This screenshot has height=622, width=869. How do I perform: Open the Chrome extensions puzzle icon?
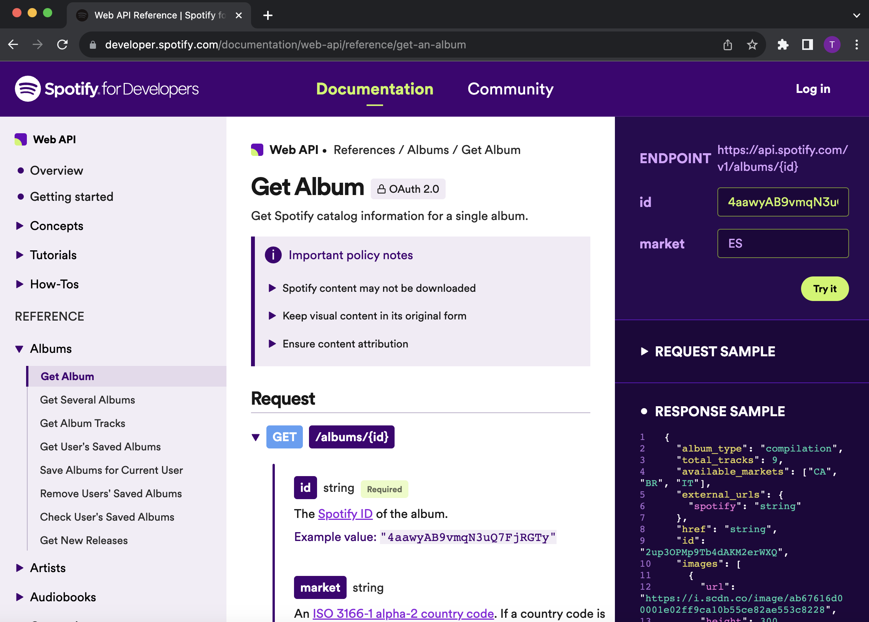pos(783,45)
